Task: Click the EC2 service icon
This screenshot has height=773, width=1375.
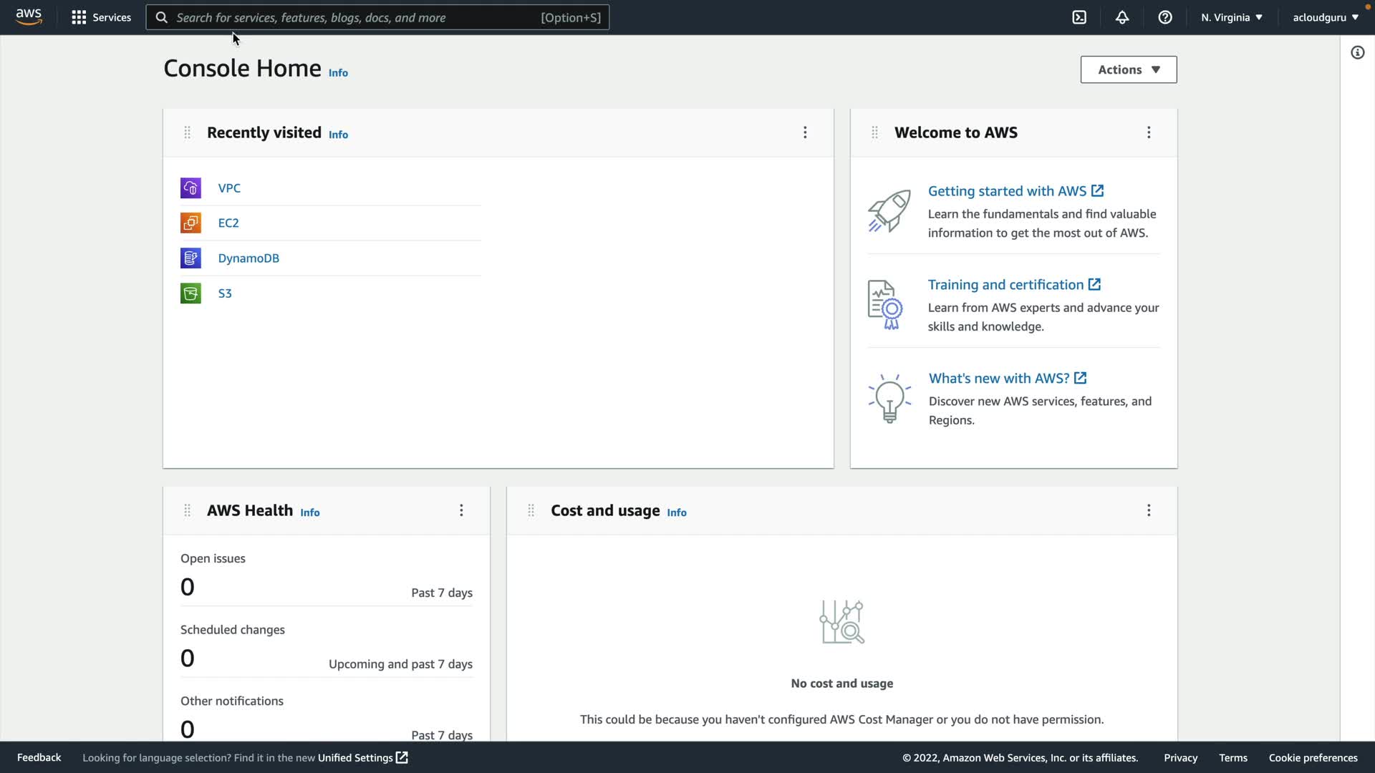Action: coord(190,223)
